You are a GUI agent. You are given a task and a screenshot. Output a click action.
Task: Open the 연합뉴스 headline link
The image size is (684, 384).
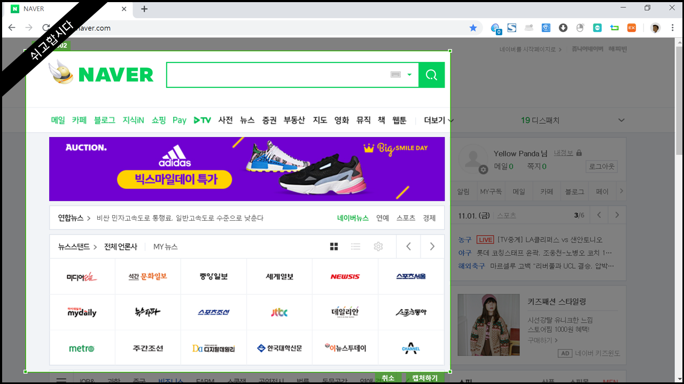point(180,218)
